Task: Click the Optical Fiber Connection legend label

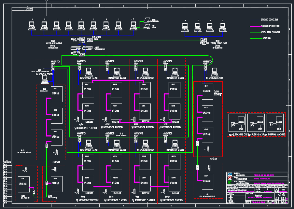Action: point(270,32)
